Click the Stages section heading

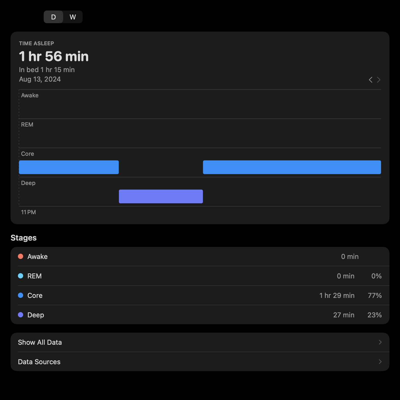(x=24, y=238)
